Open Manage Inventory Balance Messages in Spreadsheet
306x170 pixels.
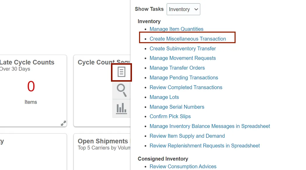coord(210,126)
